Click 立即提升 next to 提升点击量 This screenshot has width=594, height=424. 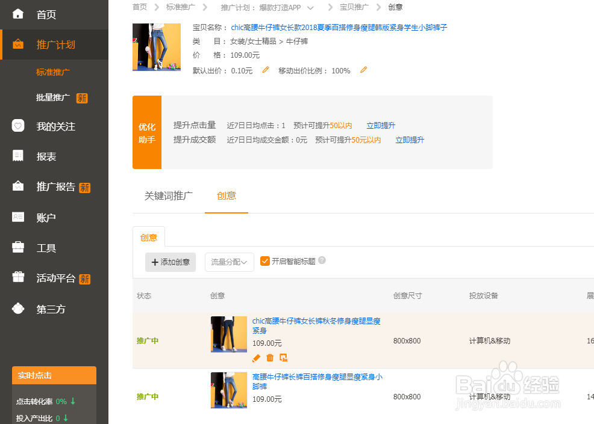coord(381,124)
